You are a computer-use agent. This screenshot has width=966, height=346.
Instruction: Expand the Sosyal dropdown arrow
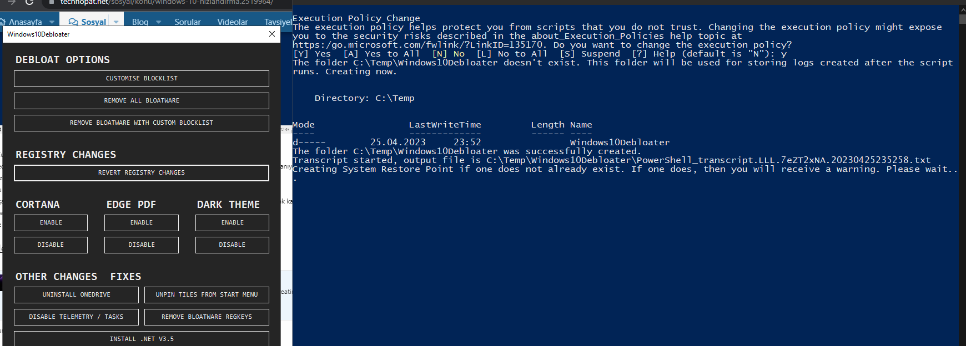point(116,22)
